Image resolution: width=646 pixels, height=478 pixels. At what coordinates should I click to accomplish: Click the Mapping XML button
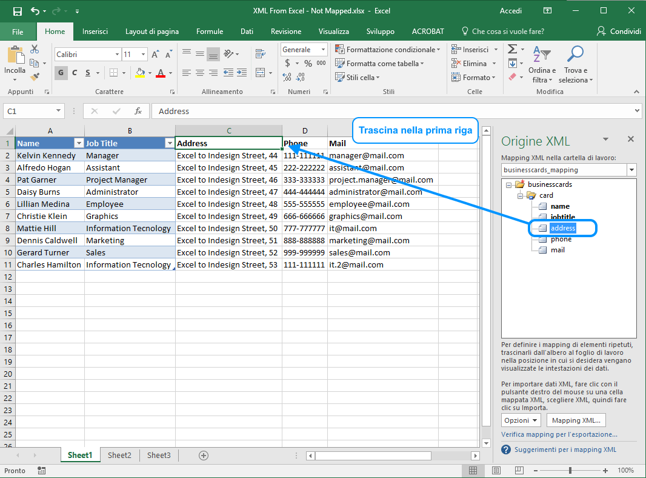(x=576, y=420)
